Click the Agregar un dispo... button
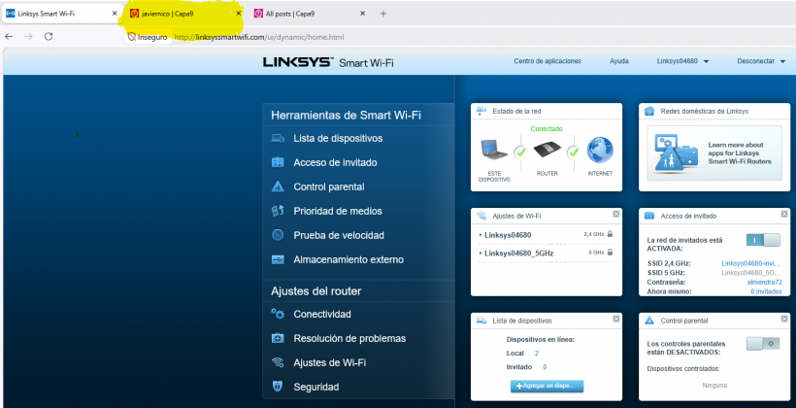The height and width of the screenshot is (408, 796). tap(547, 387)
